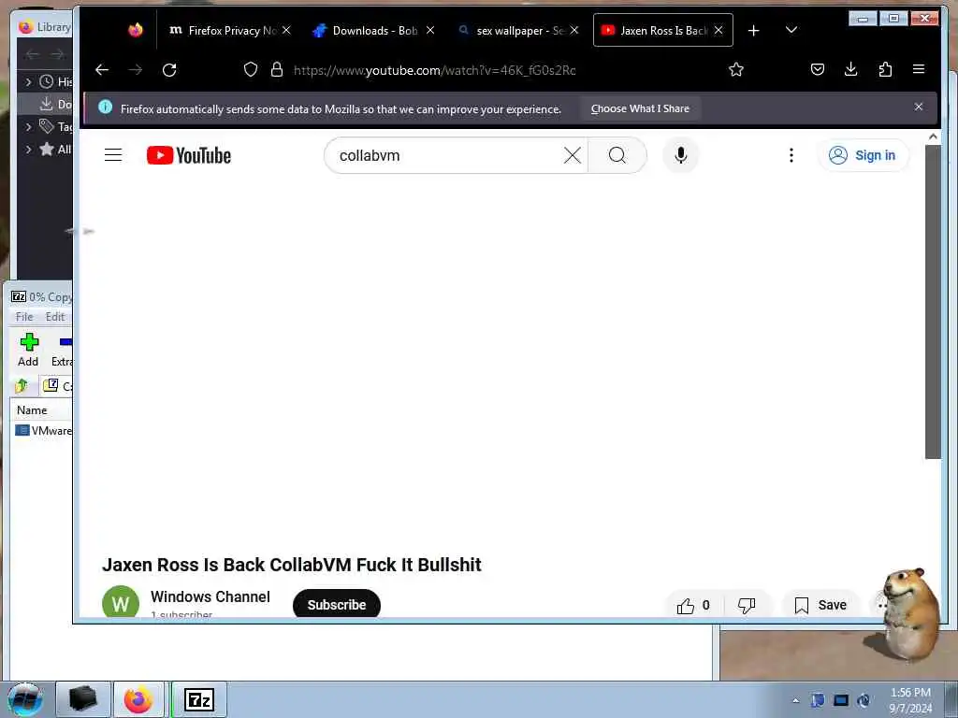The image size is (958, 718).
Task: Click the Windows Channel avatar
Action: (121, 601)
